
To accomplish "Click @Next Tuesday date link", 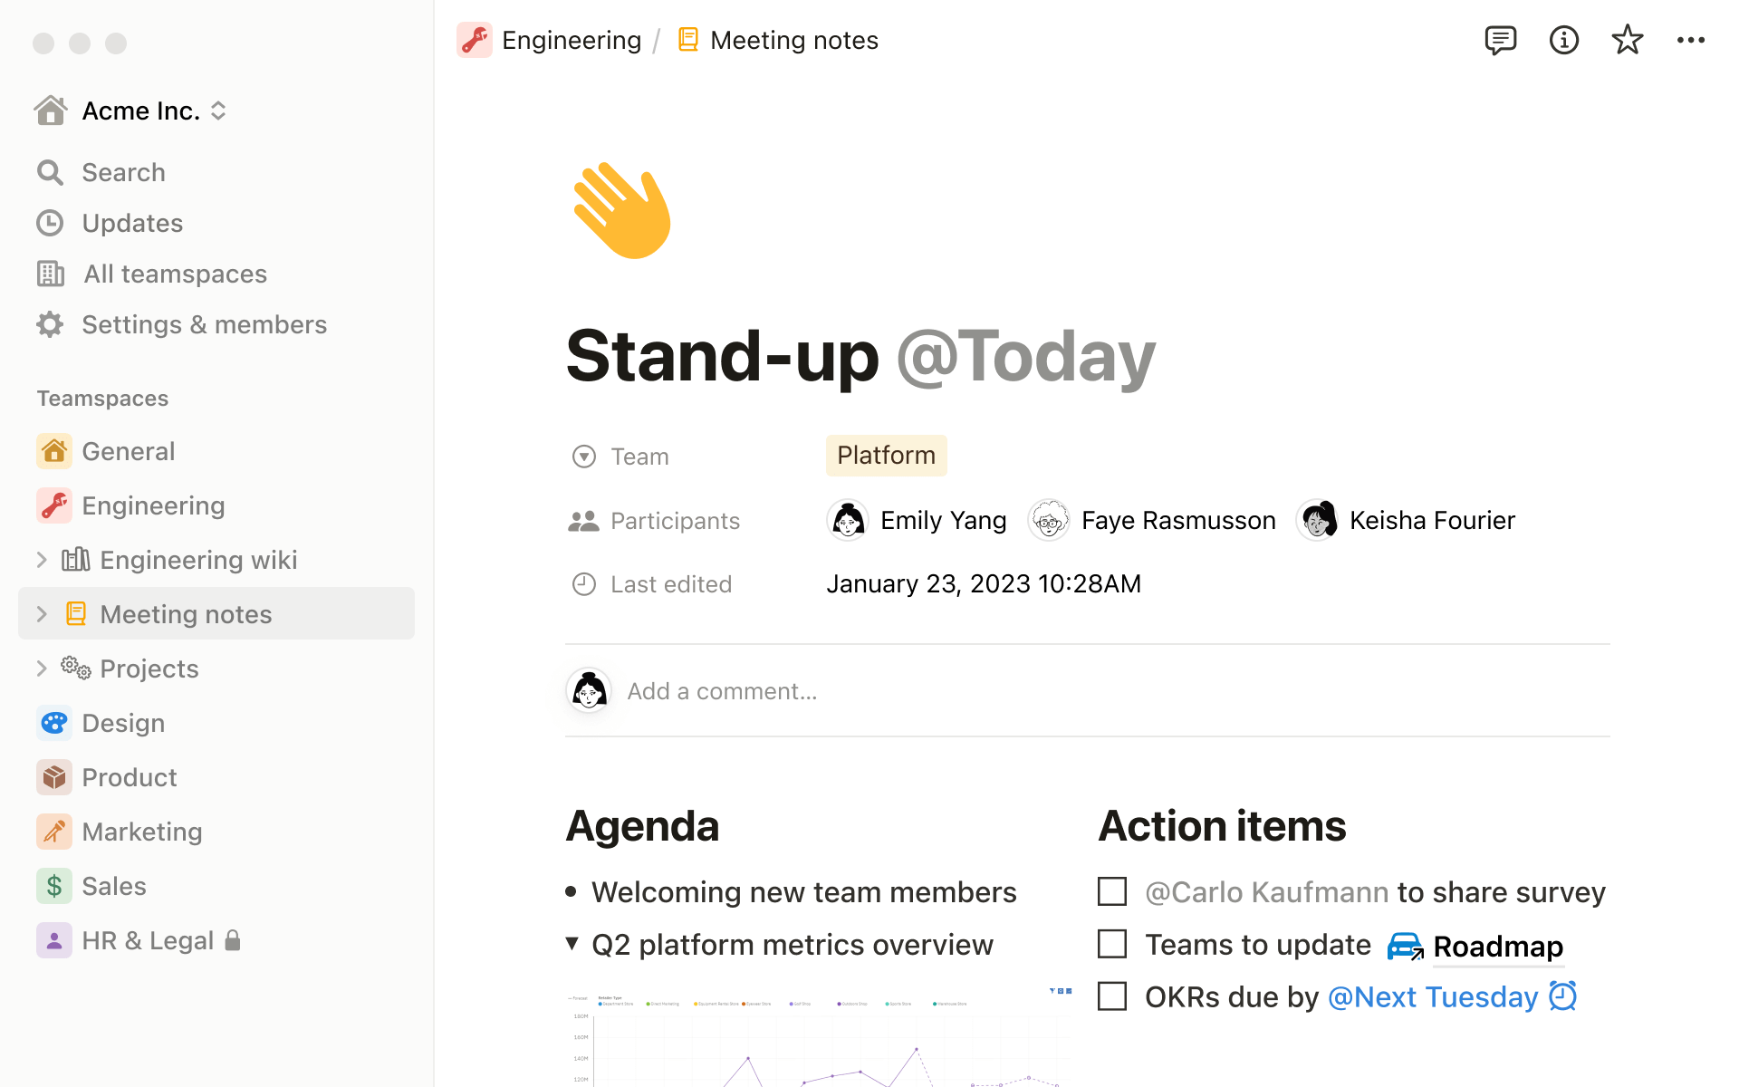I will click(1432, 996).
